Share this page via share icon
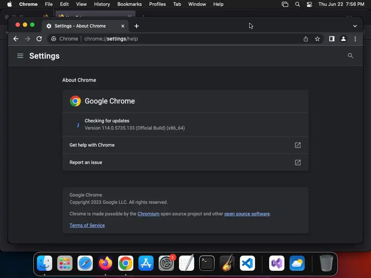The image size is (371, 278). 306,39
